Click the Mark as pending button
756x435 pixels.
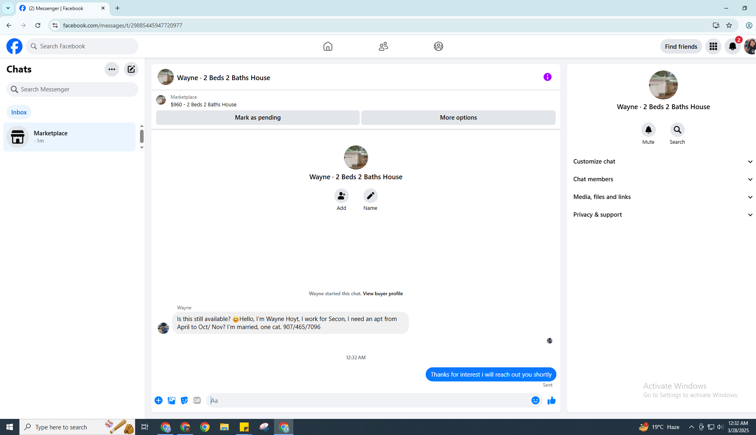point(258,118)
